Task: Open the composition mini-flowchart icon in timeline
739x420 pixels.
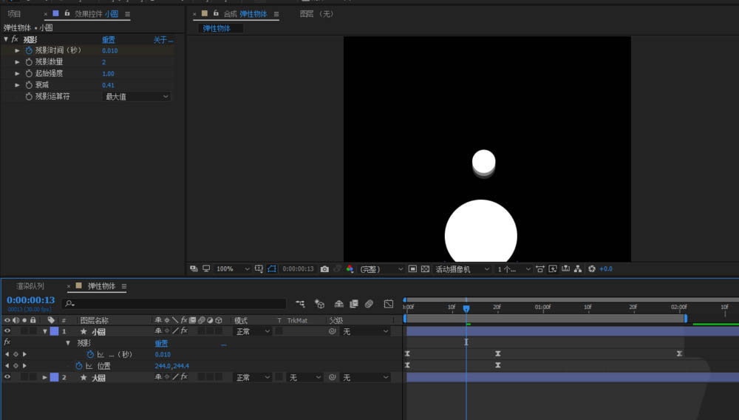Action: tap(300, 304)
